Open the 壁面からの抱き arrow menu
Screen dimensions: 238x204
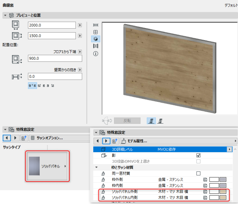coord(80,70)
